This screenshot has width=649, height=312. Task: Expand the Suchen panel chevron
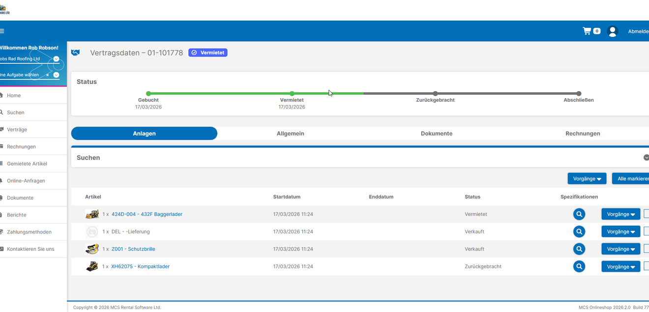pos(646,157)
